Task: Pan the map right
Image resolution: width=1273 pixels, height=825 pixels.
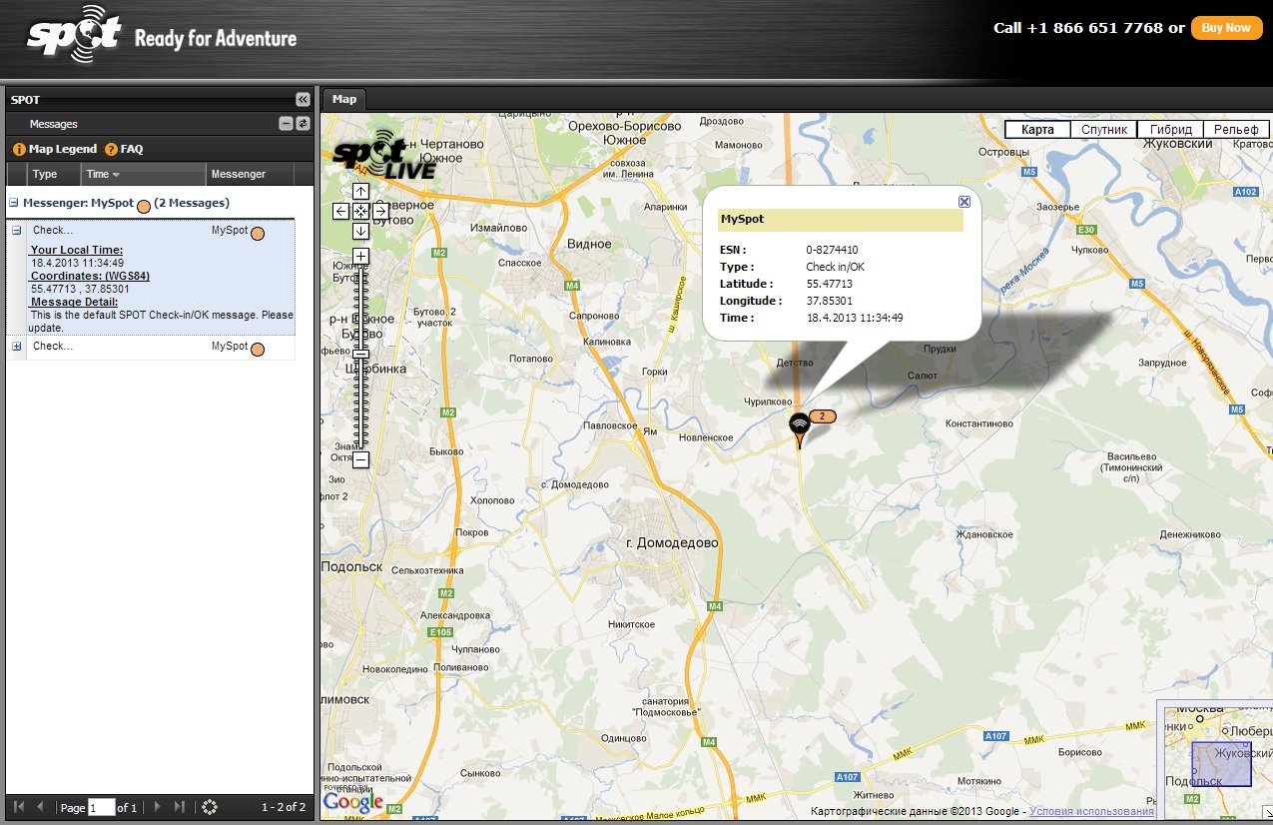Action: click(381, 211)
